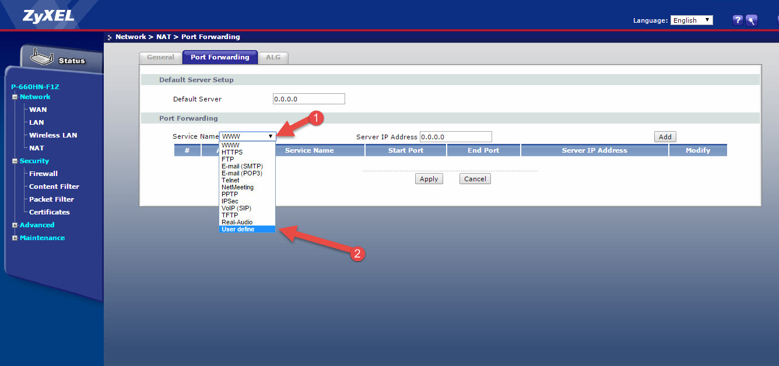Expand the Advanced tree section

[15, 225]
